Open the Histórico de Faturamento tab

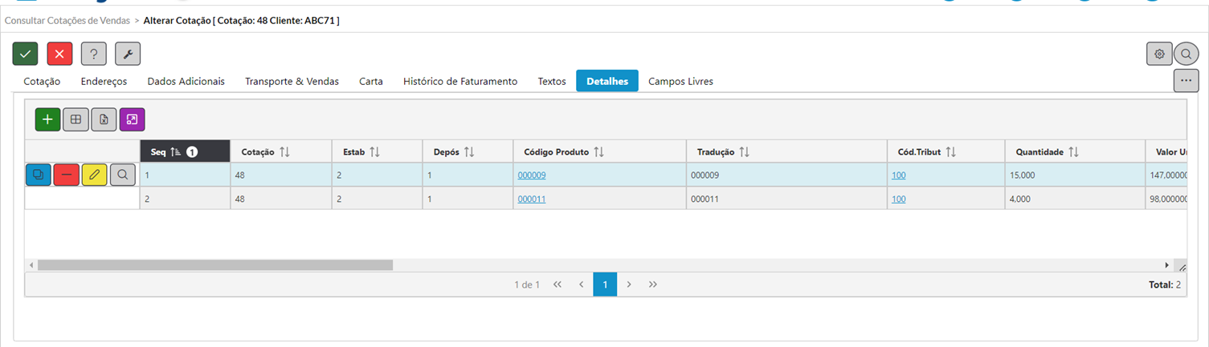pos(460,81)
